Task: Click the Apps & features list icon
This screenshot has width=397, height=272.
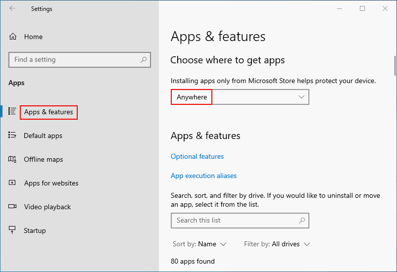Action: pos(12,112)
